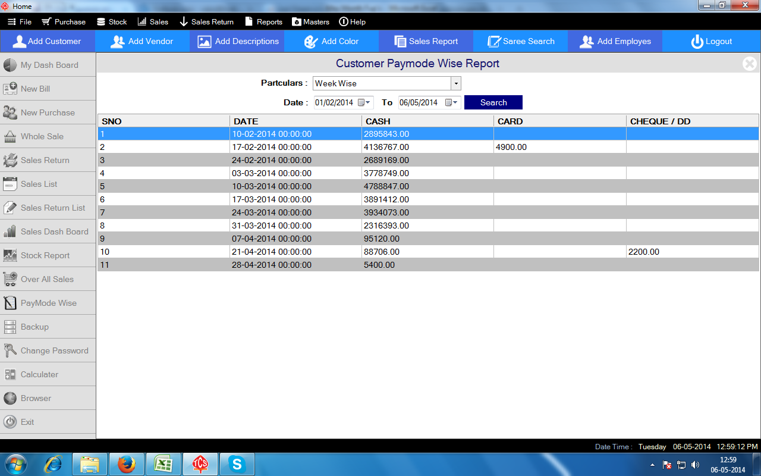The image size is (761, 476).
Task: Click the Add Color palette icon
Action: pos(311,42)
